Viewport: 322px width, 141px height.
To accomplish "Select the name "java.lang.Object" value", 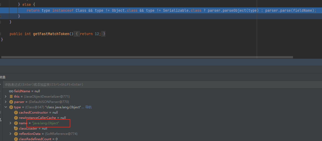I will pos(46,123).
